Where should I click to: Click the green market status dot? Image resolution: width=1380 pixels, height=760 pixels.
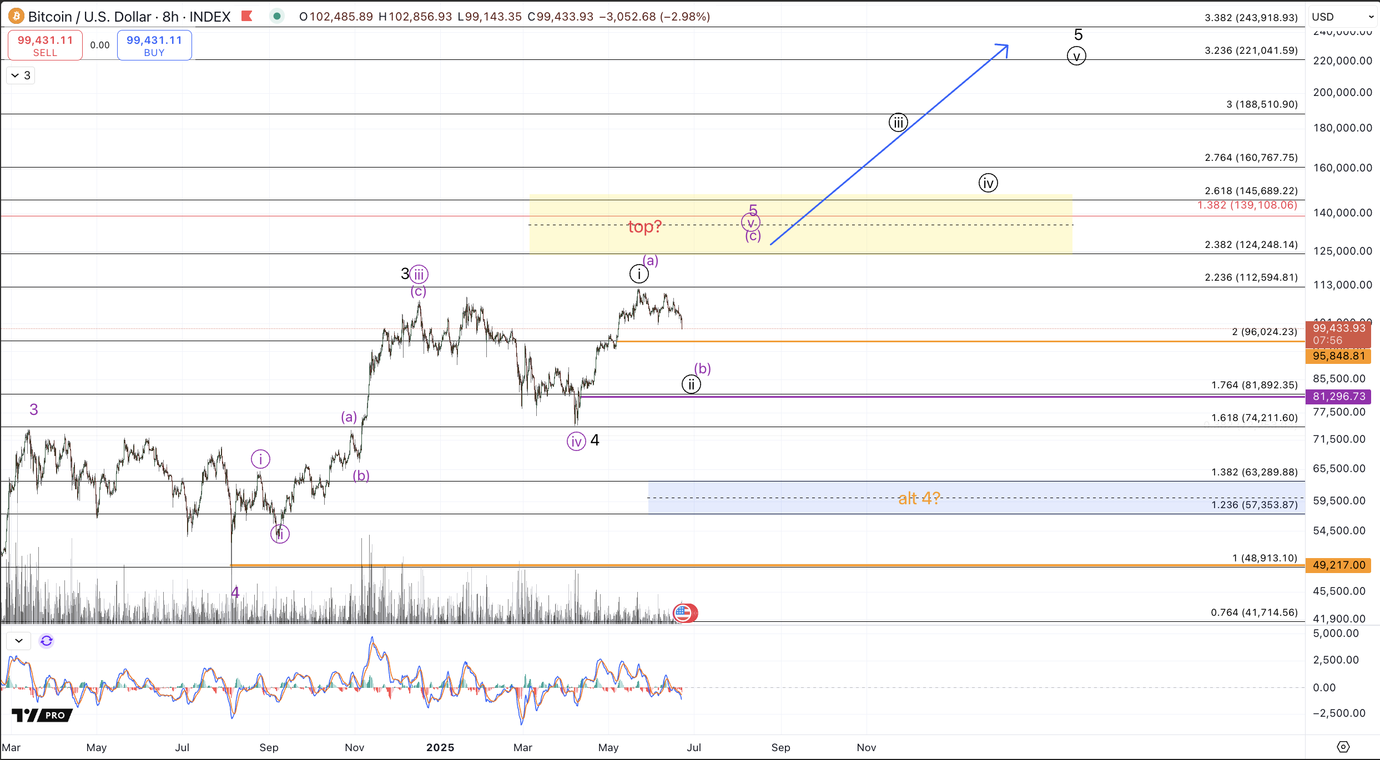point(277,16)
